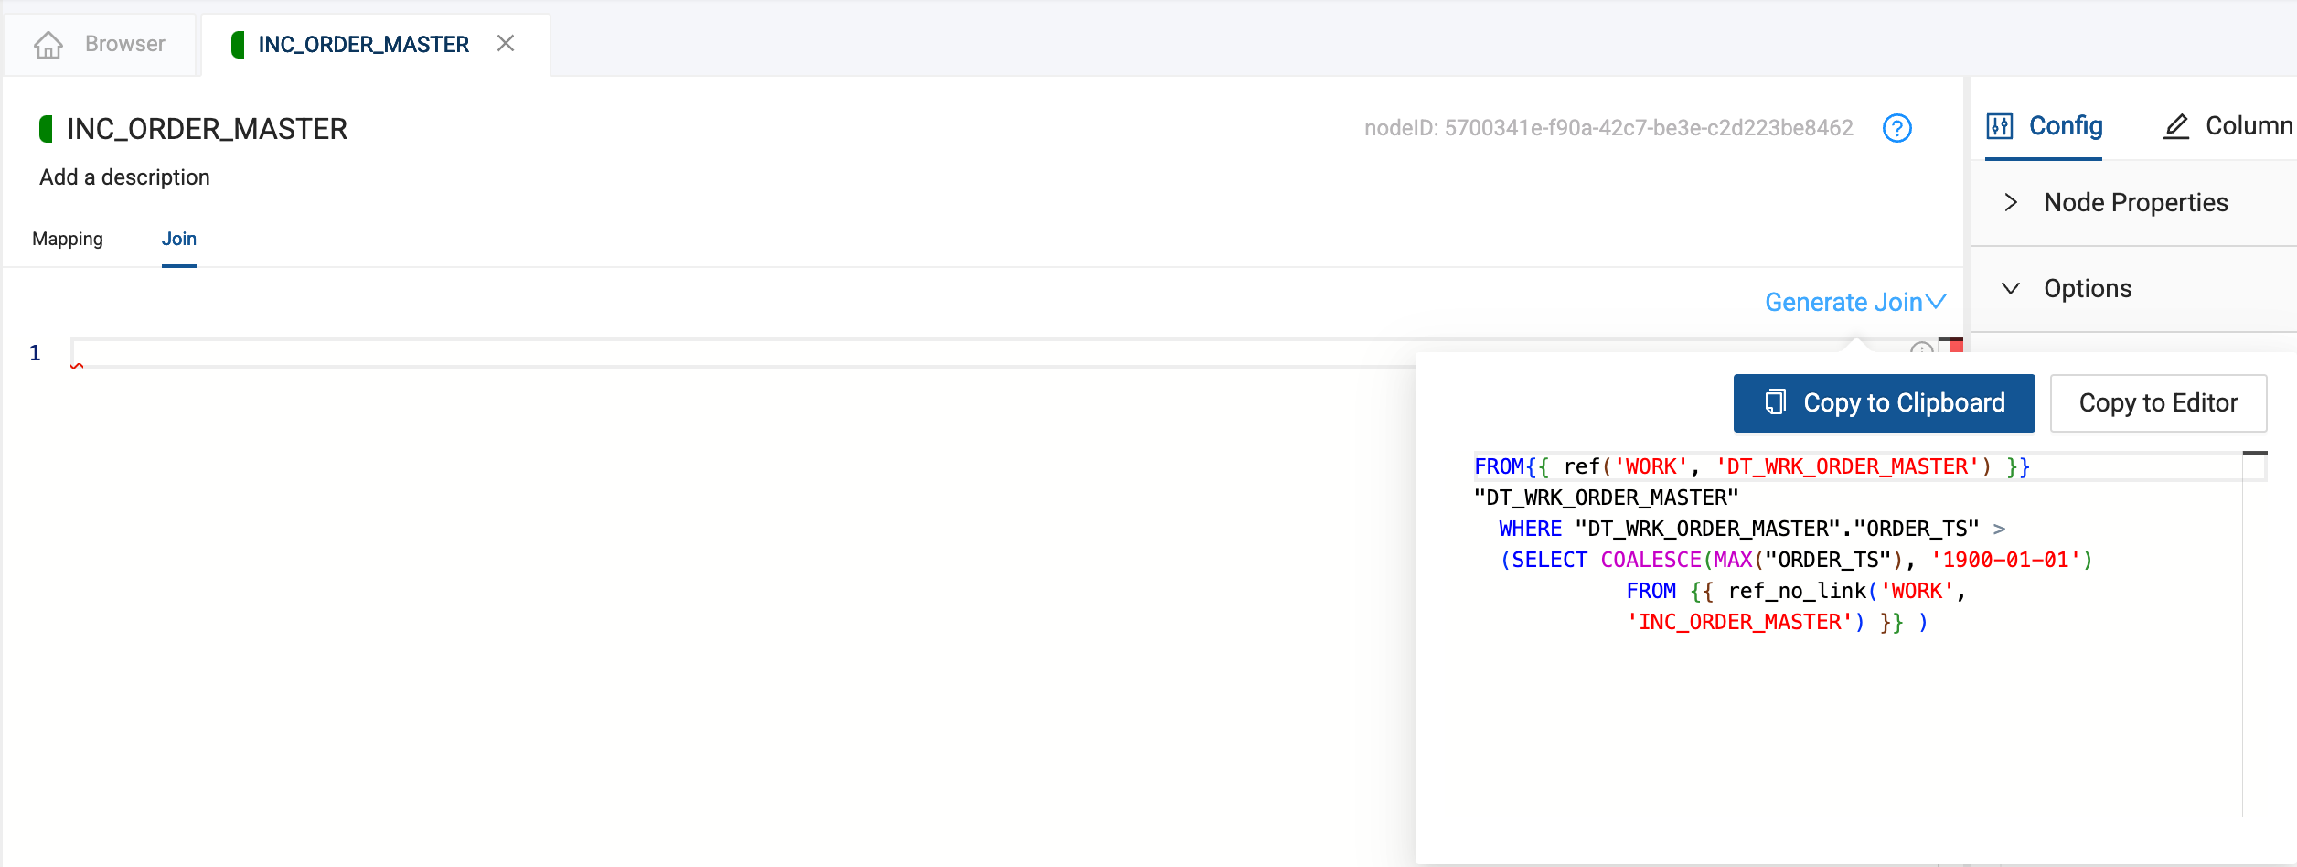Click the pencil icon beside Column
The height and width of the screenshot is (867, 2297).
[x=2176, y=126]
